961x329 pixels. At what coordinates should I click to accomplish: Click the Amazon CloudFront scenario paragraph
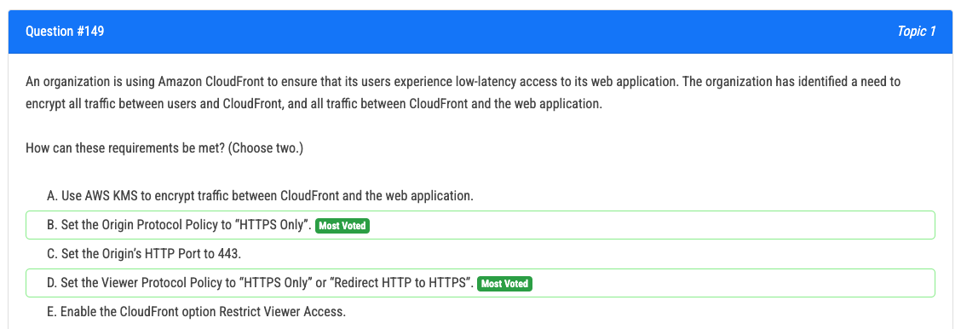pos(463,93)
